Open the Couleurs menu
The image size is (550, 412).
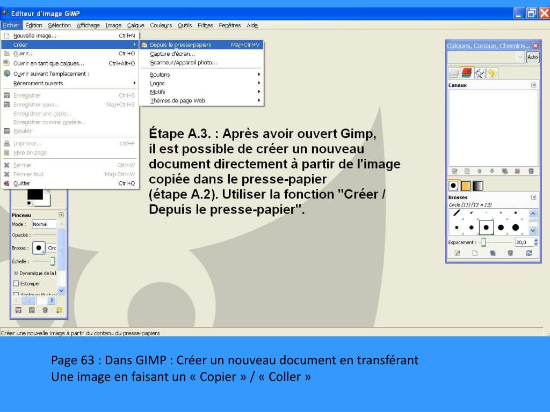(161, 25)
